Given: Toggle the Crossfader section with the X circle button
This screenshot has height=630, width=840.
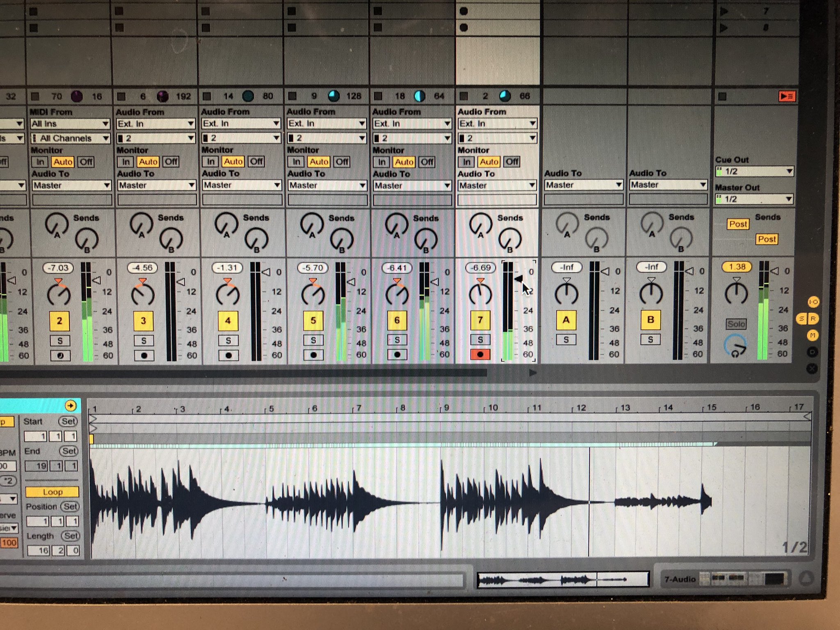Looking at the screenshot, I should pos(812,368).
